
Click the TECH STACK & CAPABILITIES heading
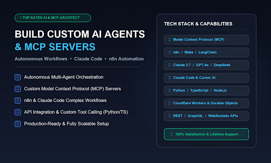tap(198, 24)
